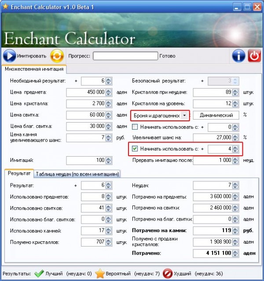Click spinner arrows of Кристаллов при неудаче
Screen dimensions: 264x281
[235, 92]
